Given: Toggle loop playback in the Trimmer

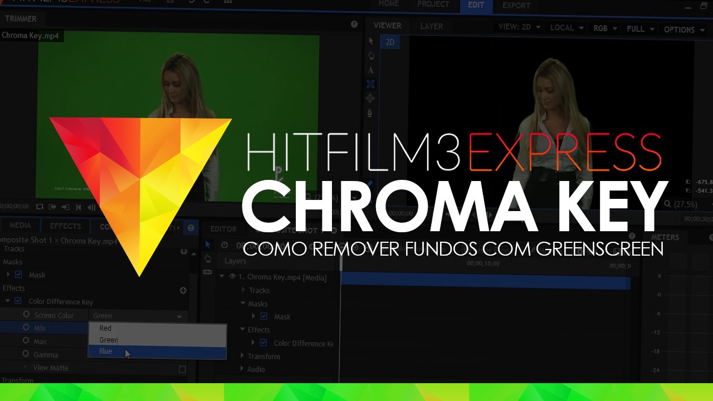Looking at the screenshot, I should point(40,207).
